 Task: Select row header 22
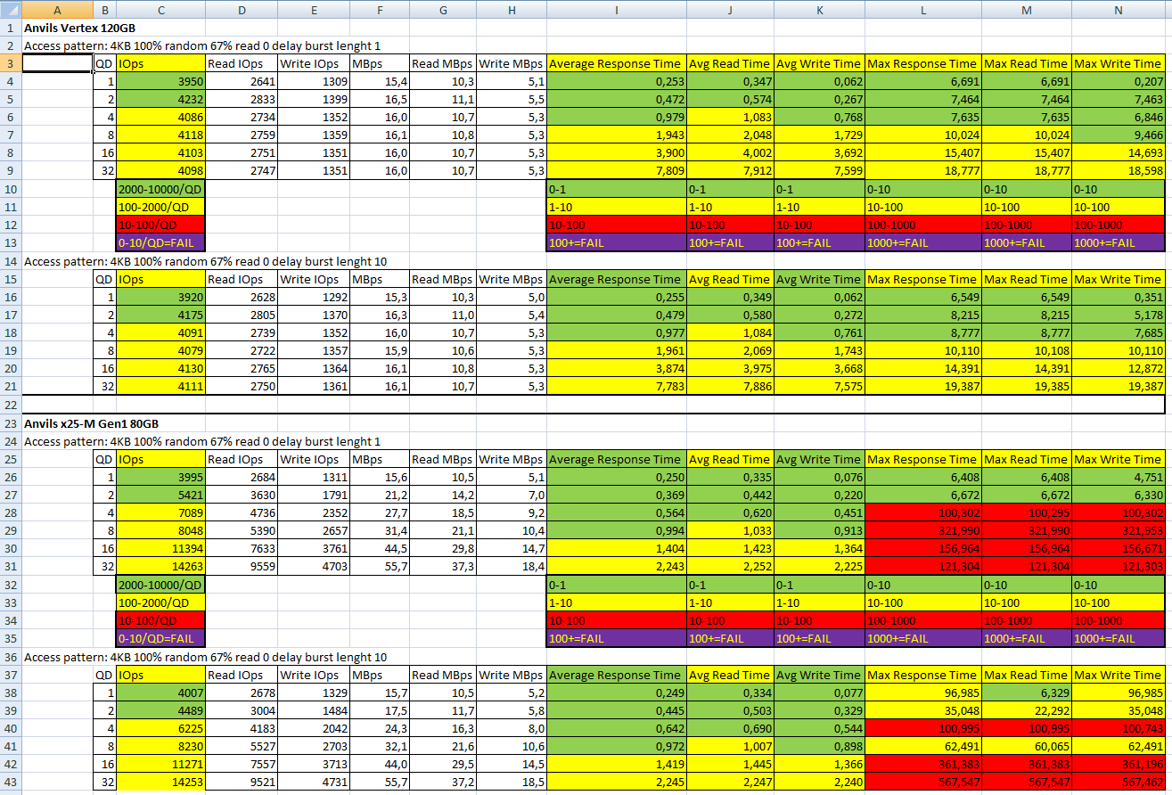[11, 405]
